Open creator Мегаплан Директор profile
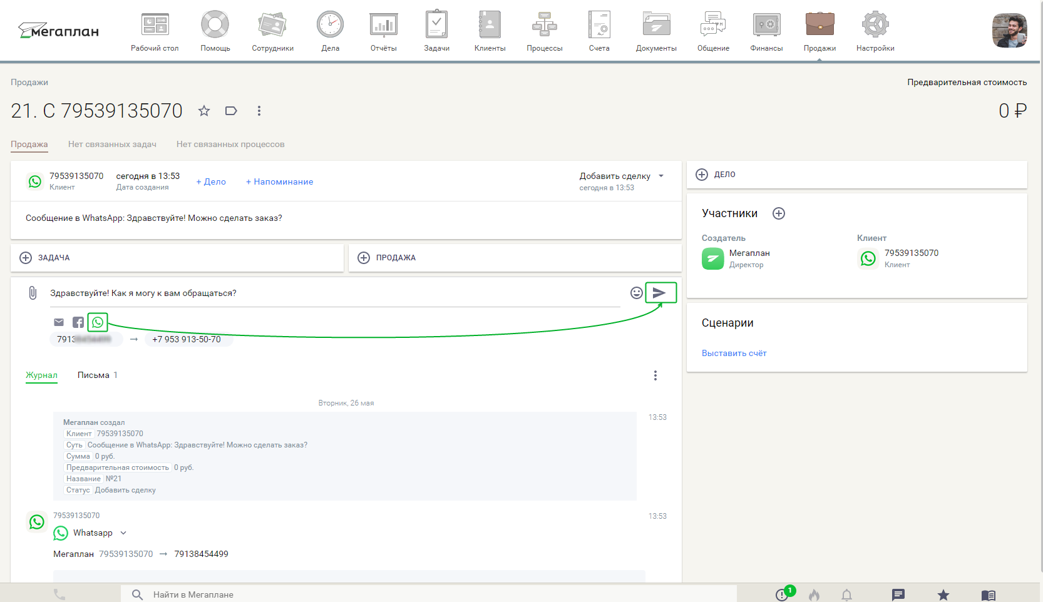1043x602 pixels. click(x=736, y=258)
